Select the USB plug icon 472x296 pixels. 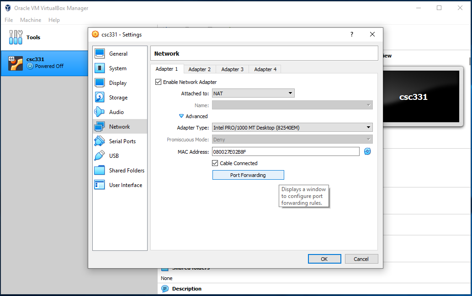click(100, 156)
